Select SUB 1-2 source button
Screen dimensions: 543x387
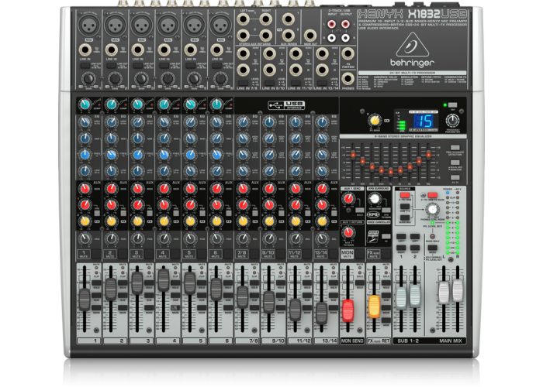(x=405, y=207)
